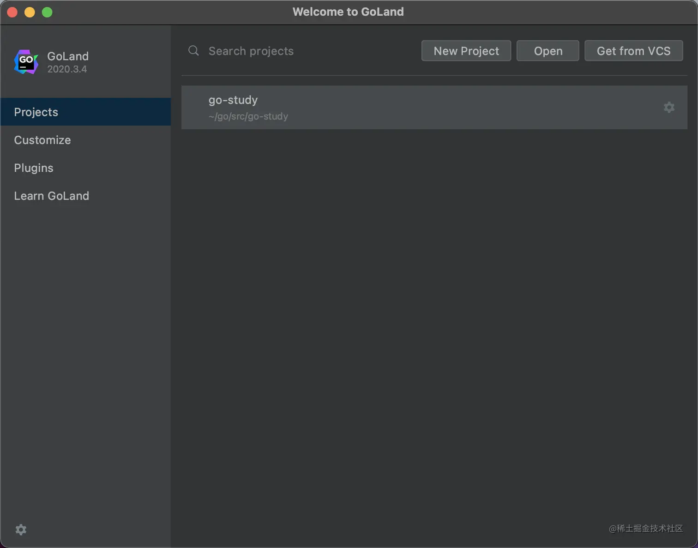Click the GoLand 2020.3.4 version text
Viewport: 698px width, 548px height.
coord(67,69)
